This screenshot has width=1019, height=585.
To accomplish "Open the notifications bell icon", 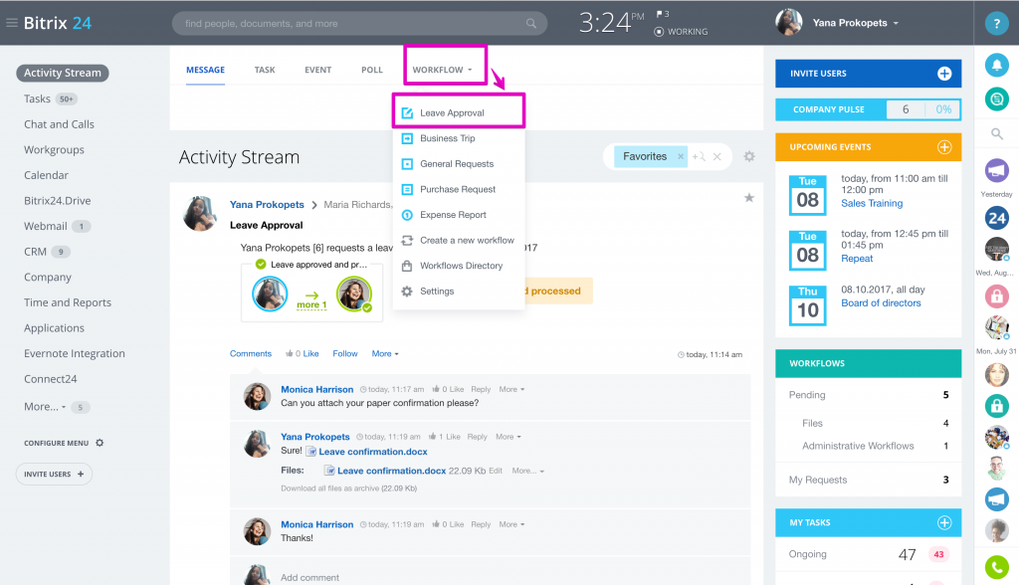I will [x=996, y=65].
